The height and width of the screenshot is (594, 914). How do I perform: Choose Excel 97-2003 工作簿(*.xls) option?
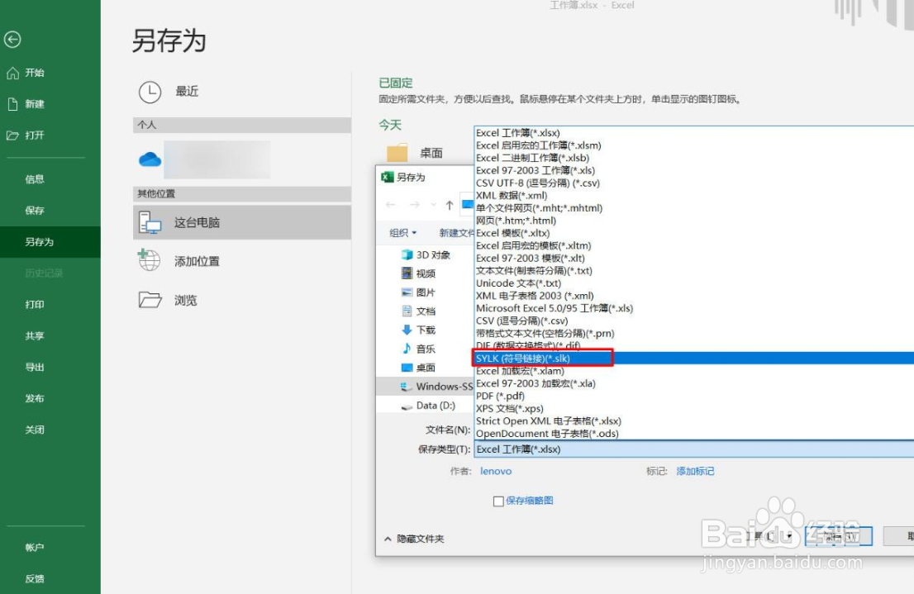536,170
